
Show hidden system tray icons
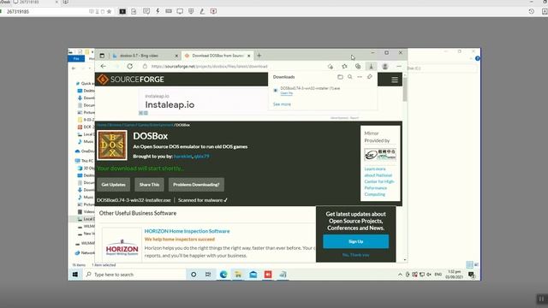click(x=400, y=275)
